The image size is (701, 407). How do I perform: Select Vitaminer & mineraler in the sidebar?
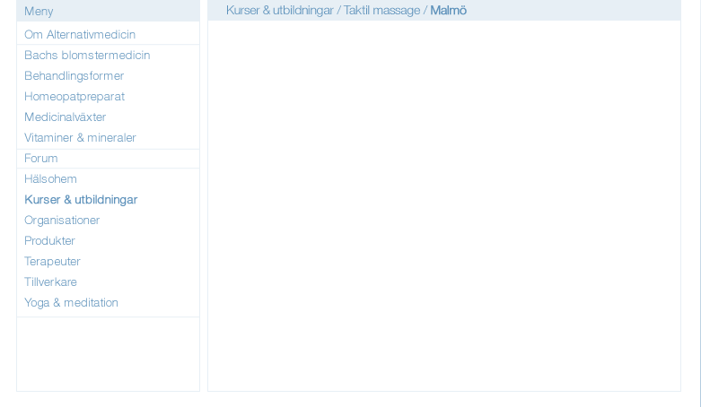coord(80,137)
